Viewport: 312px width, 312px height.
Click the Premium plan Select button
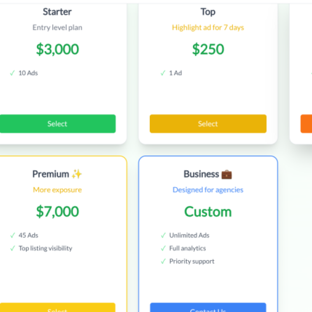[x=58, y=307]
